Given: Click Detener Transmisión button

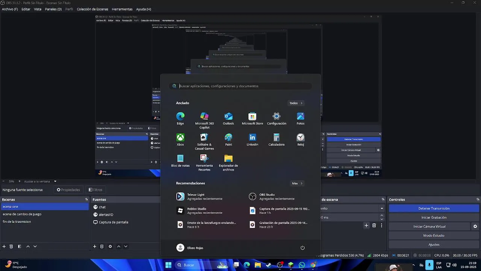Looking at the screenshot, I should (x=434, y=209).
